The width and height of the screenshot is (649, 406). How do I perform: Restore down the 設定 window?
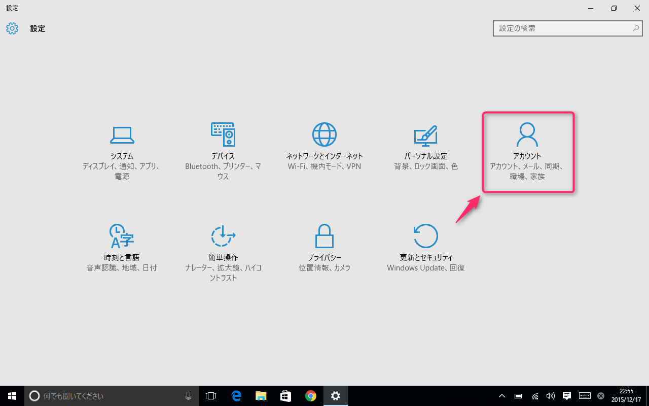point(614,8)
